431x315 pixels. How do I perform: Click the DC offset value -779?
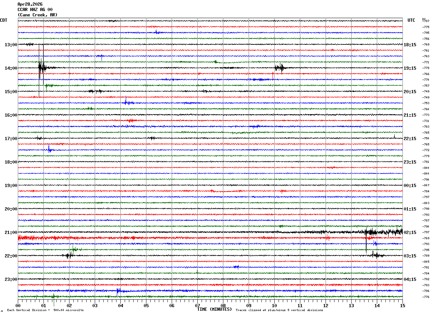point(426,156)
